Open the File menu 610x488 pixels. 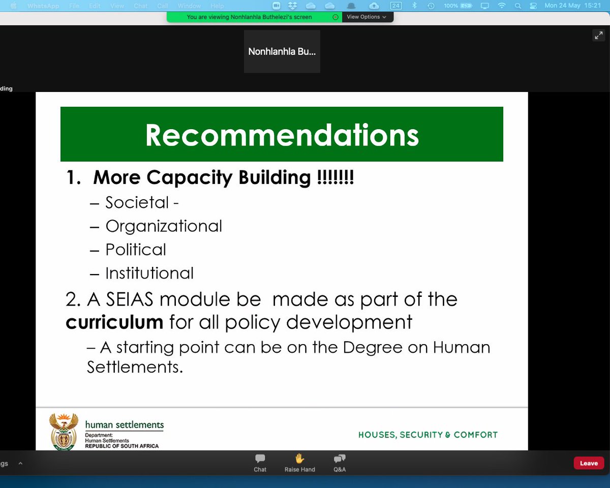(x=74, y=6)
